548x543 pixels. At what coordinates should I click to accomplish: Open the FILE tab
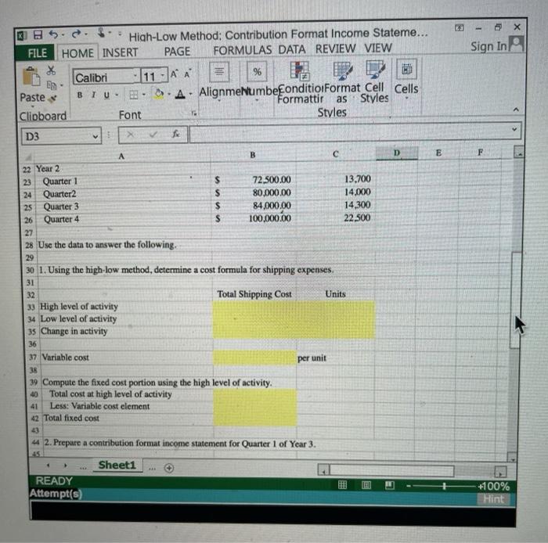pos(37,53)
